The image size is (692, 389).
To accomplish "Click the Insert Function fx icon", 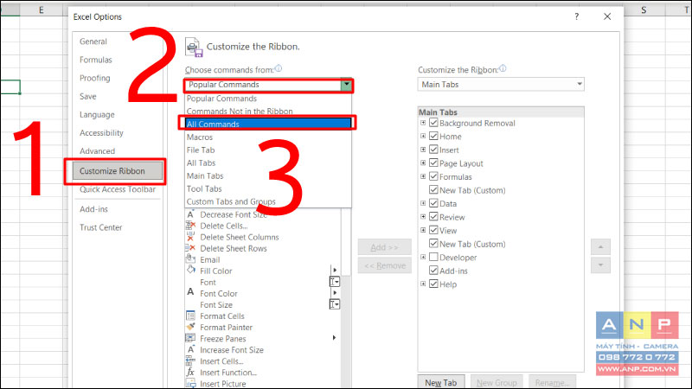I will tap(190, 372).
